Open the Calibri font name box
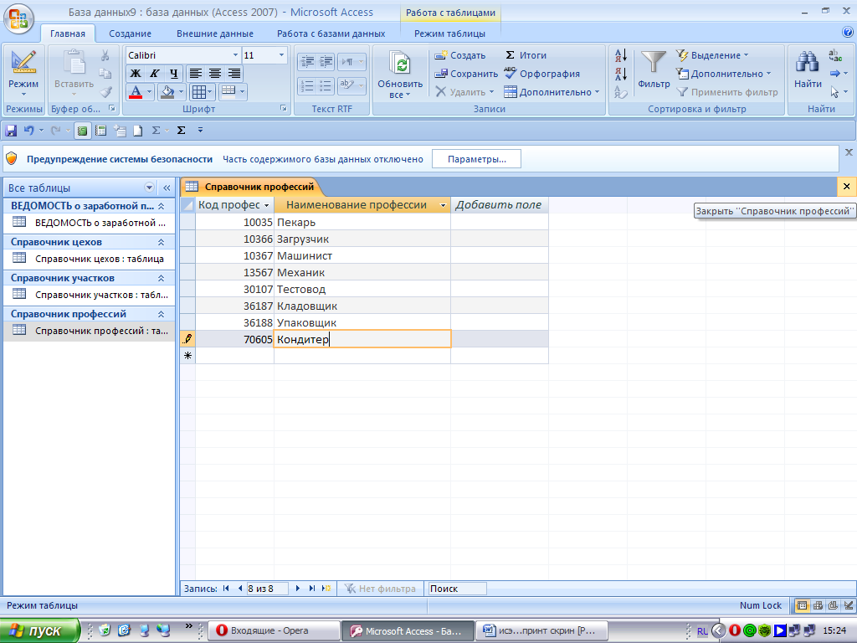Viewport: 857px width, 643px height. (183, 55)
